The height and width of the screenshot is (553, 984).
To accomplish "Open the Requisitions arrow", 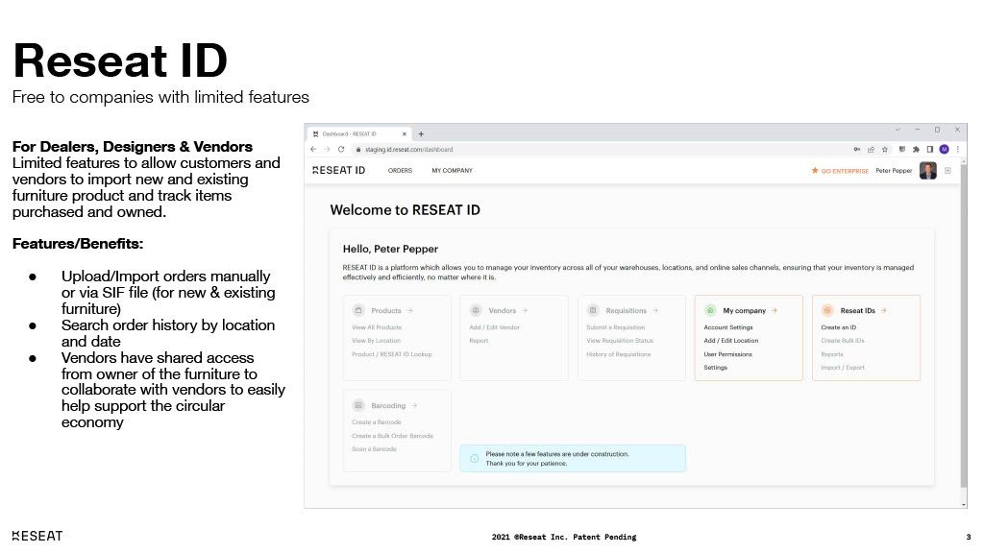I will 655,310.
